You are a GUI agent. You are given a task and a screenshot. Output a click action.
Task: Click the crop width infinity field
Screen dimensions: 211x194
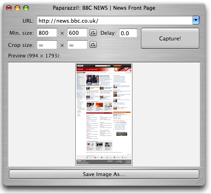tap(47, 45)
